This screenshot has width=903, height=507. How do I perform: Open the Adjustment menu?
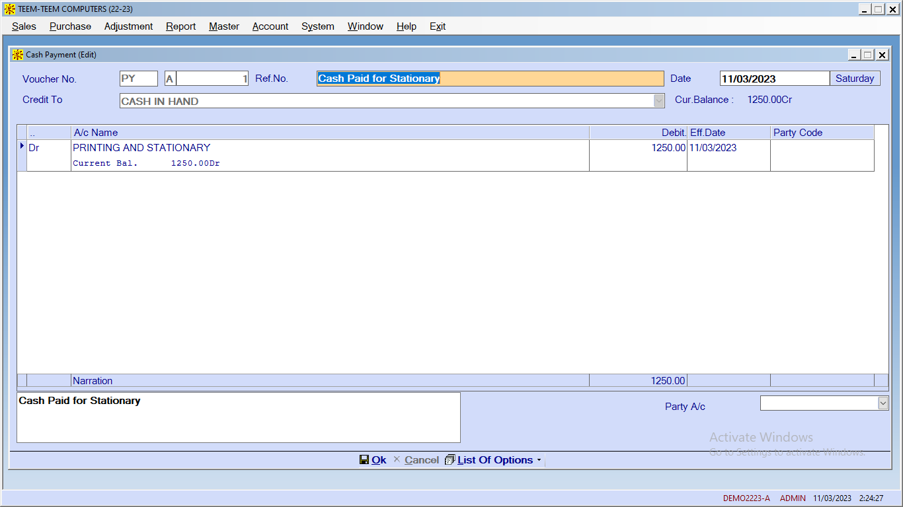[x=128, y=26]
